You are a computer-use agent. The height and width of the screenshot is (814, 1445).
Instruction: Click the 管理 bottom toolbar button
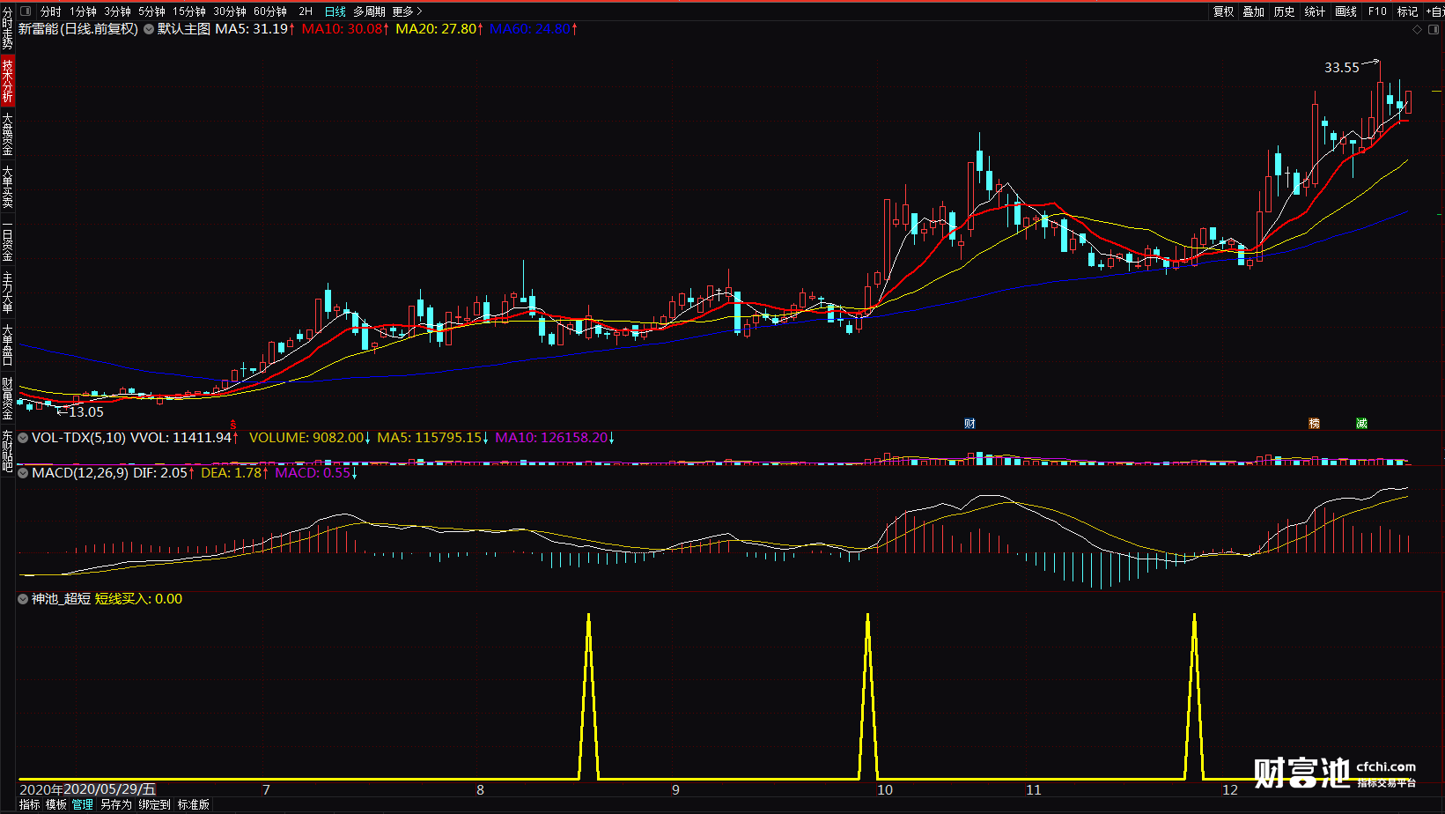coord(83,805)
